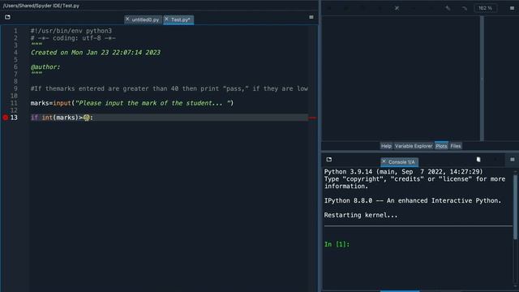Open the Plots pane options menu
This screenshot has width=519, height=292.
coord(512,8)
